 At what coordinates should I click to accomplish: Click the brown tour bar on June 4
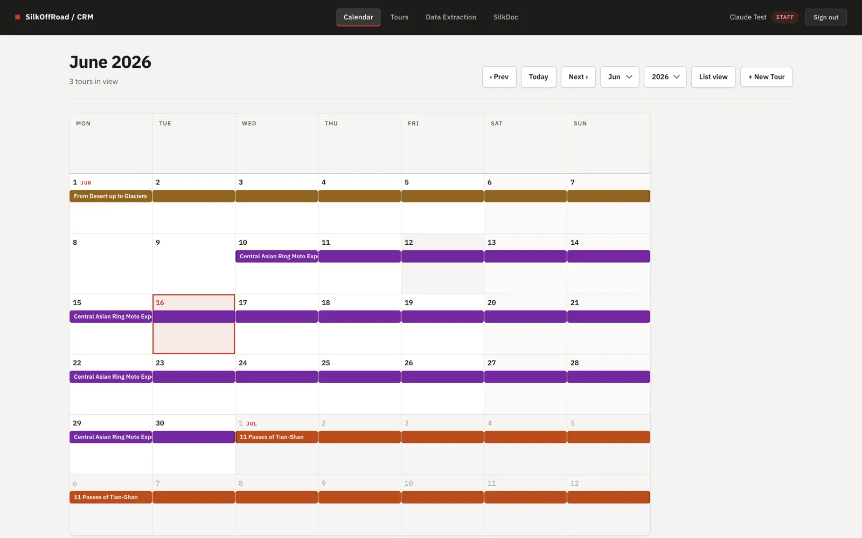(360, 196)
